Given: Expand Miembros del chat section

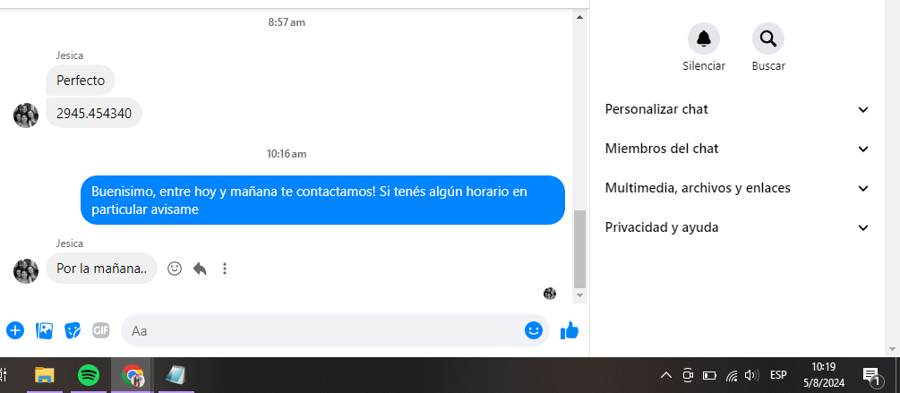Looking at the screenshot, I should (x=738, y=150).
